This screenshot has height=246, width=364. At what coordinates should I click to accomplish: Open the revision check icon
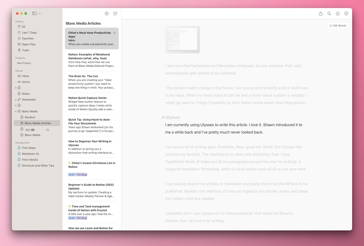point(338,14)
